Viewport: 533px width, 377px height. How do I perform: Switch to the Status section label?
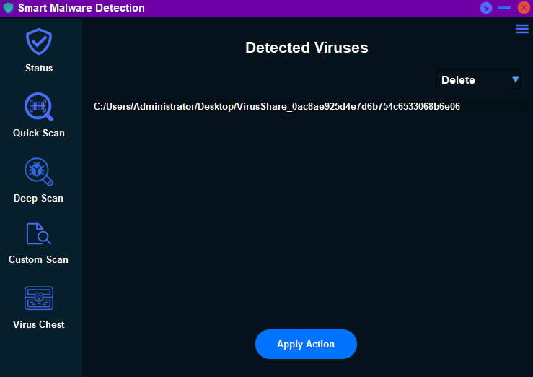[x=39, y=69]
